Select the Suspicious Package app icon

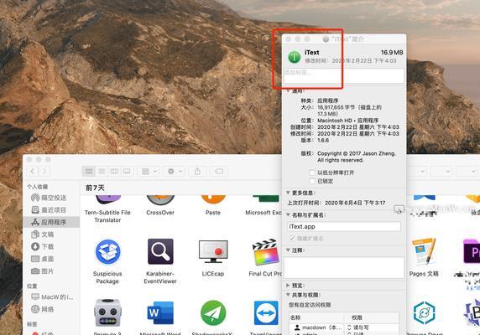click(x=107, y=252)
